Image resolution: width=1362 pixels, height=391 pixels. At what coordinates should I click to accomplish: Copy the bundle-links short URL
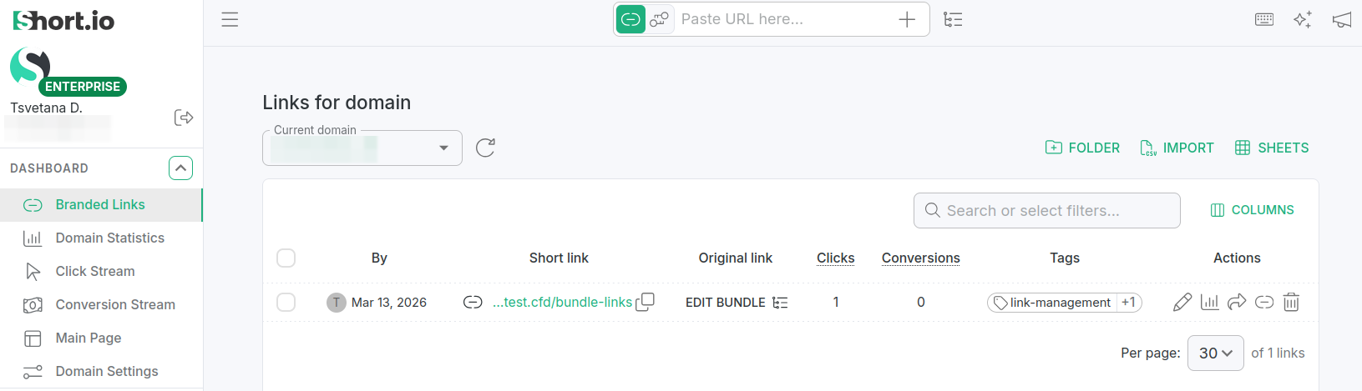pos(645,302)
